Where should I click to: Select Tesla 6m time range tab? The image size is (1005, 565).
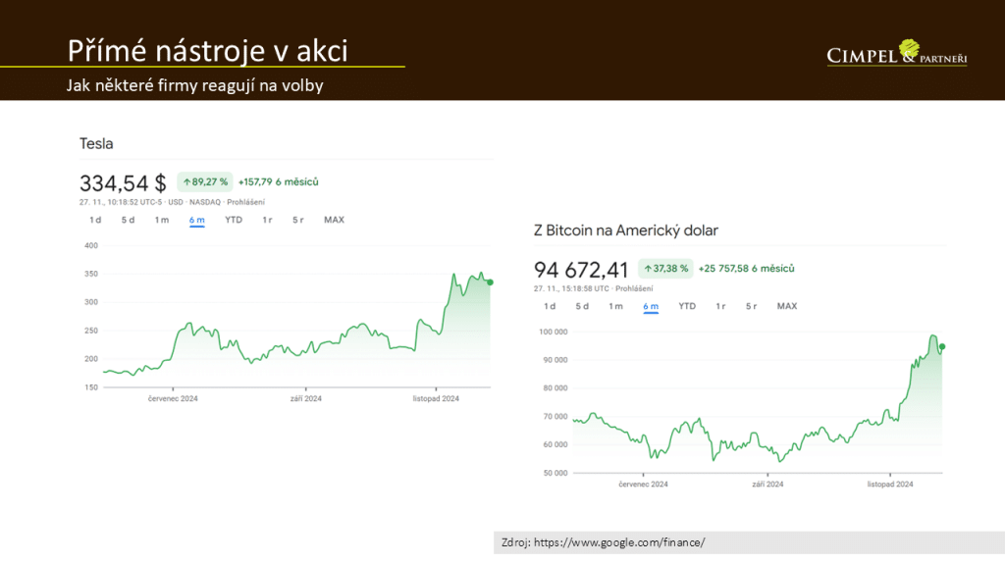click(x=196, y=220)
